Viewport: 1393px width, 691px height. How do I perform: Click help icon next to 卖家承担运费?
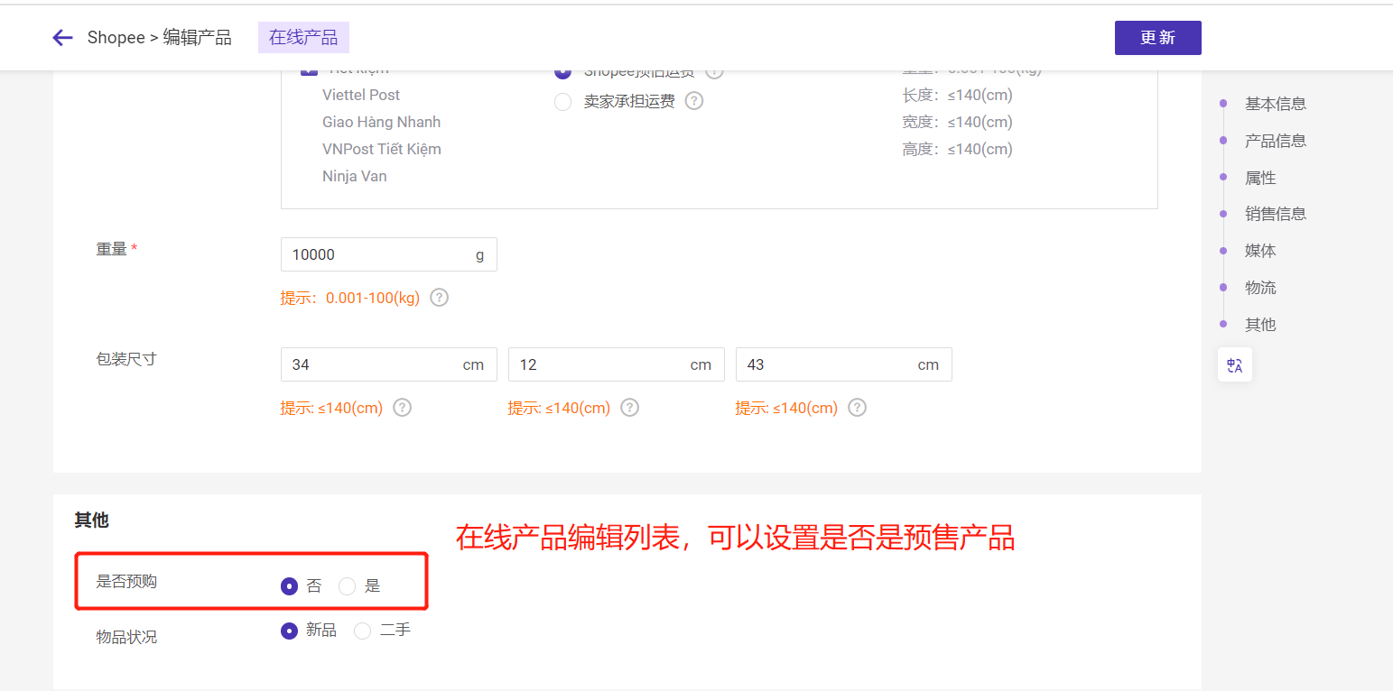[693, 101]
